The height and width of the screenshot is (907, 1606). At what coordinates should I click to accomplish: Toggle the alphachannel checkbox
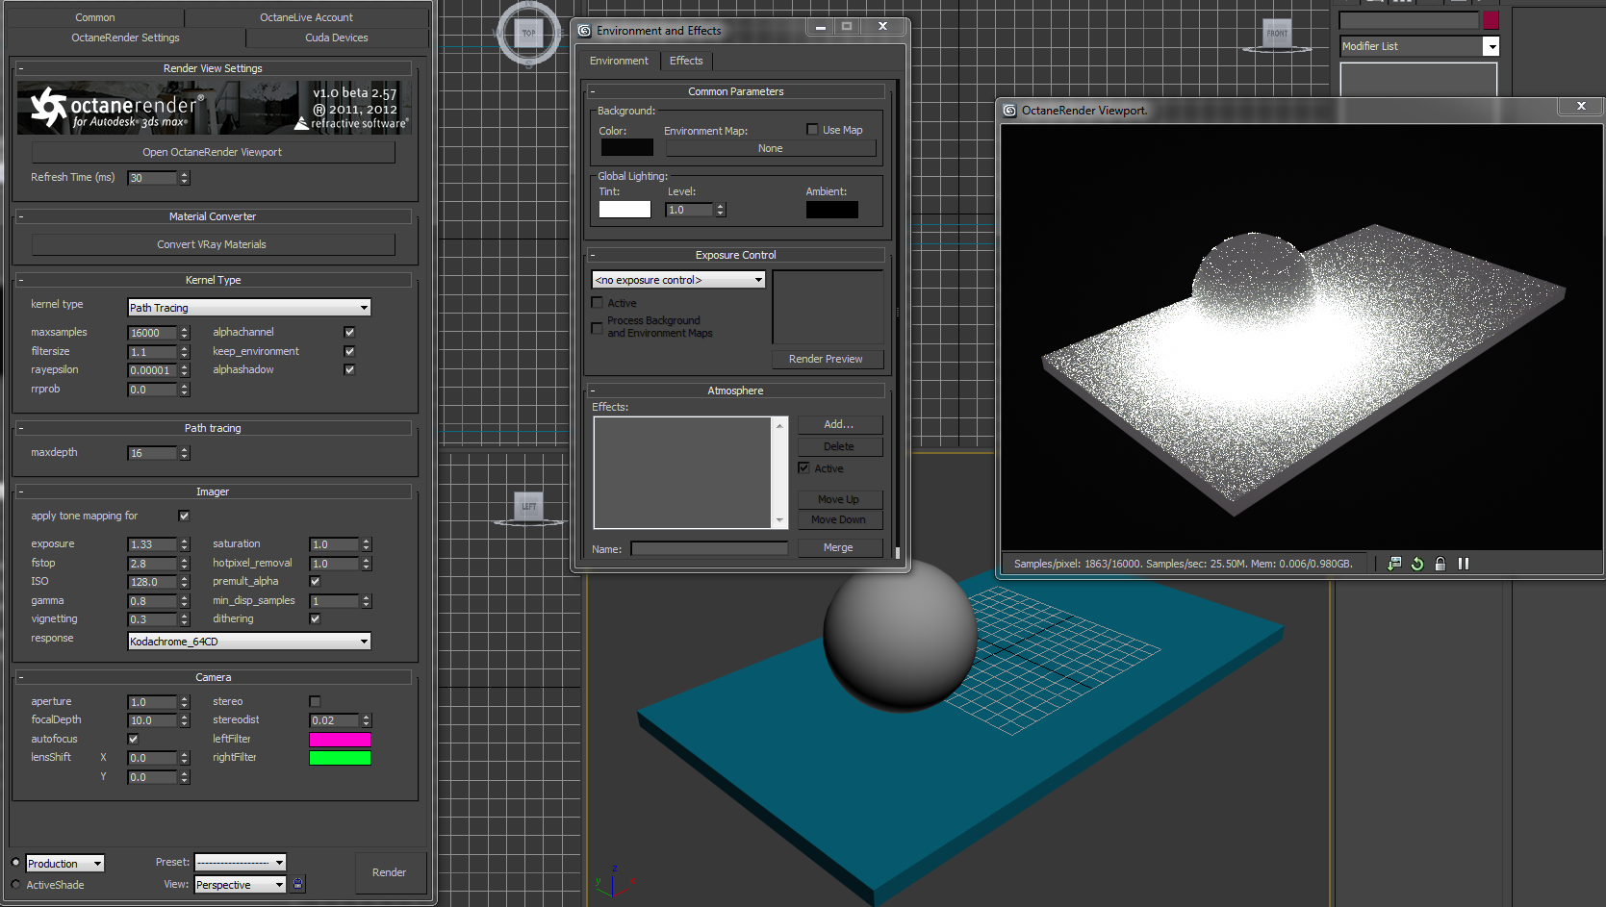point(349,332)
